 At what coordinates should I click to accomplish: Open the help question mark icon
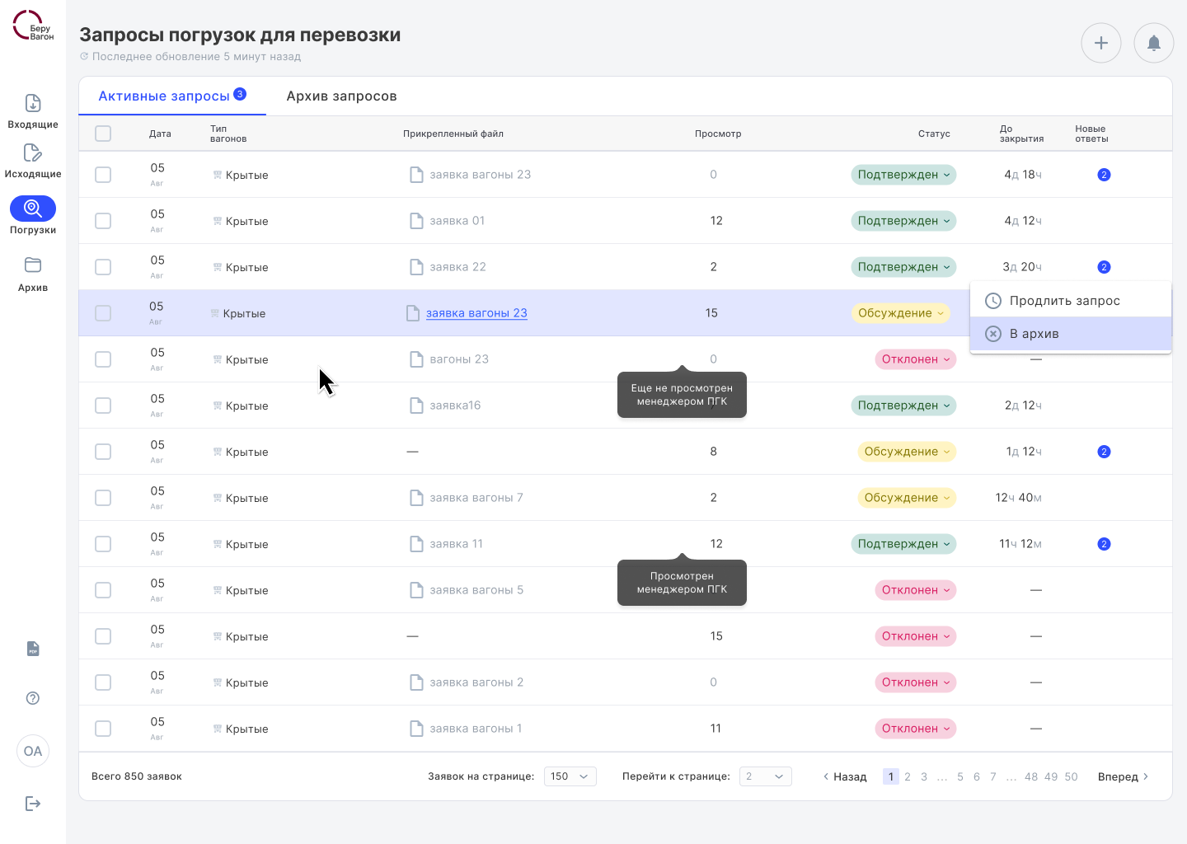pos(33,698)
